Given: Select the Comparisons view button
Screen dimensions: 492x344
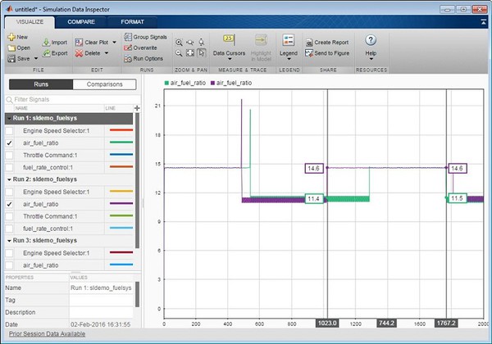Looking at the screenshot, I should click(103, 84).
